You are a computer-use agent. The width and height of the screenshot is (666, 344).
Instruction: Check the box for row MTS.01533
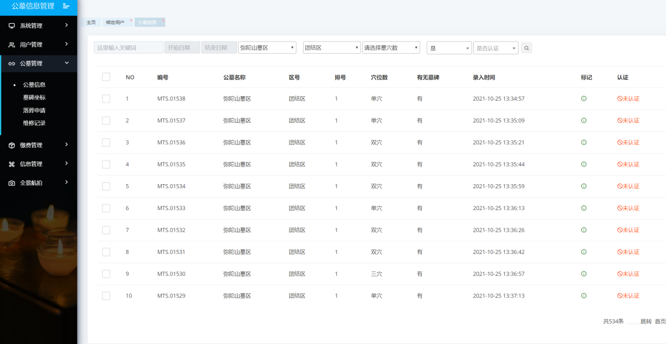pos(106,208)
